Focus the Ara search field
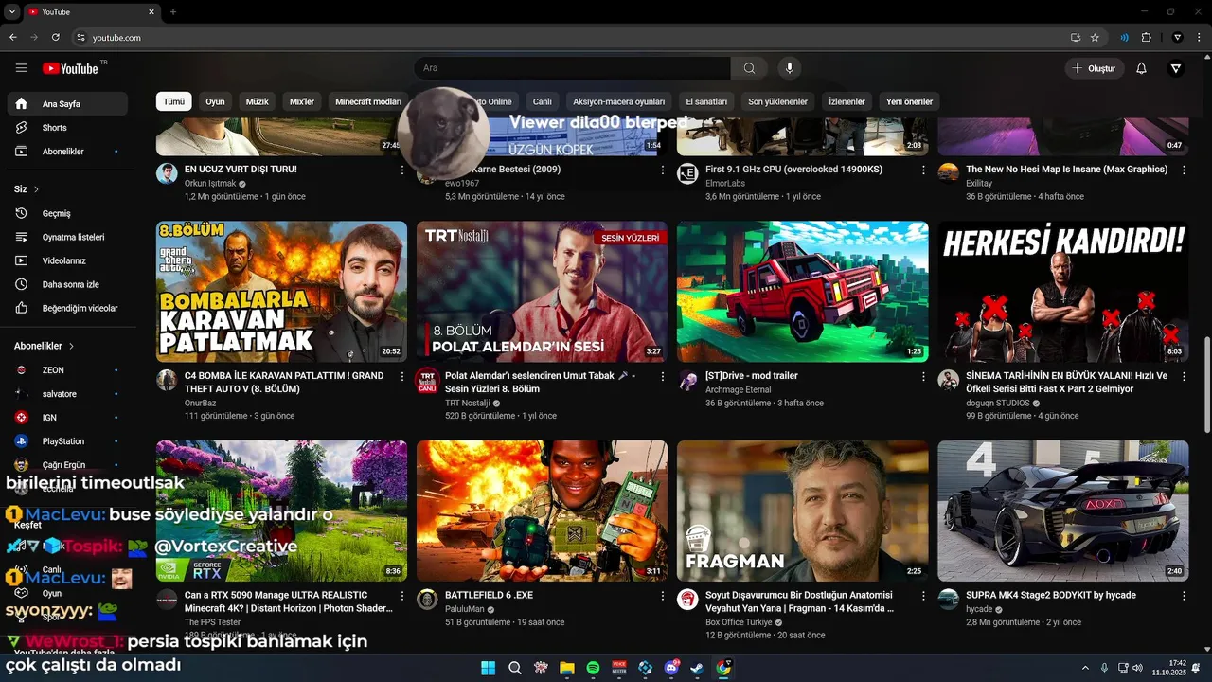 click(572, 68)
